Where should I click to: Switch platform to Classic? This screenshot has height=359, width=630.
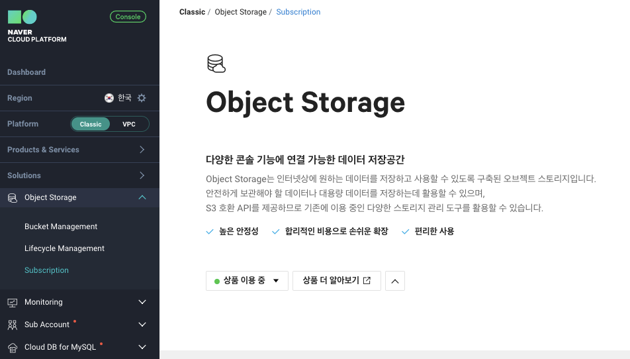[91, 125]
